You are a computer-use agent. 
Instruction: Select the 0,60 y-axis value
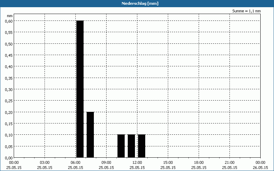[x=9, y=21]
